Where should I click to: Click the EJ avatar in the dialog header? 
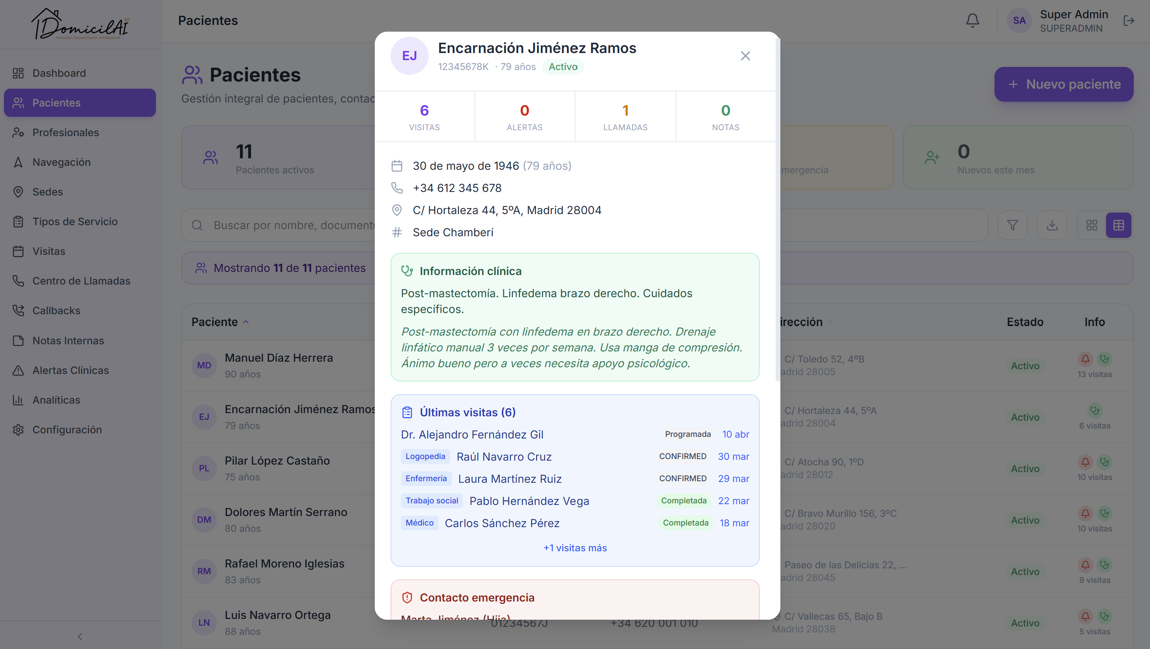coord(409,56)
